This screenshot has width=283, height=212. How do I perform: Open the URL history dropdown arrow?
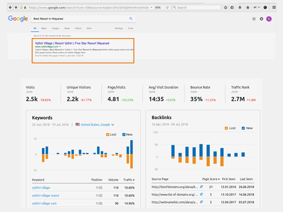(151, 8)
